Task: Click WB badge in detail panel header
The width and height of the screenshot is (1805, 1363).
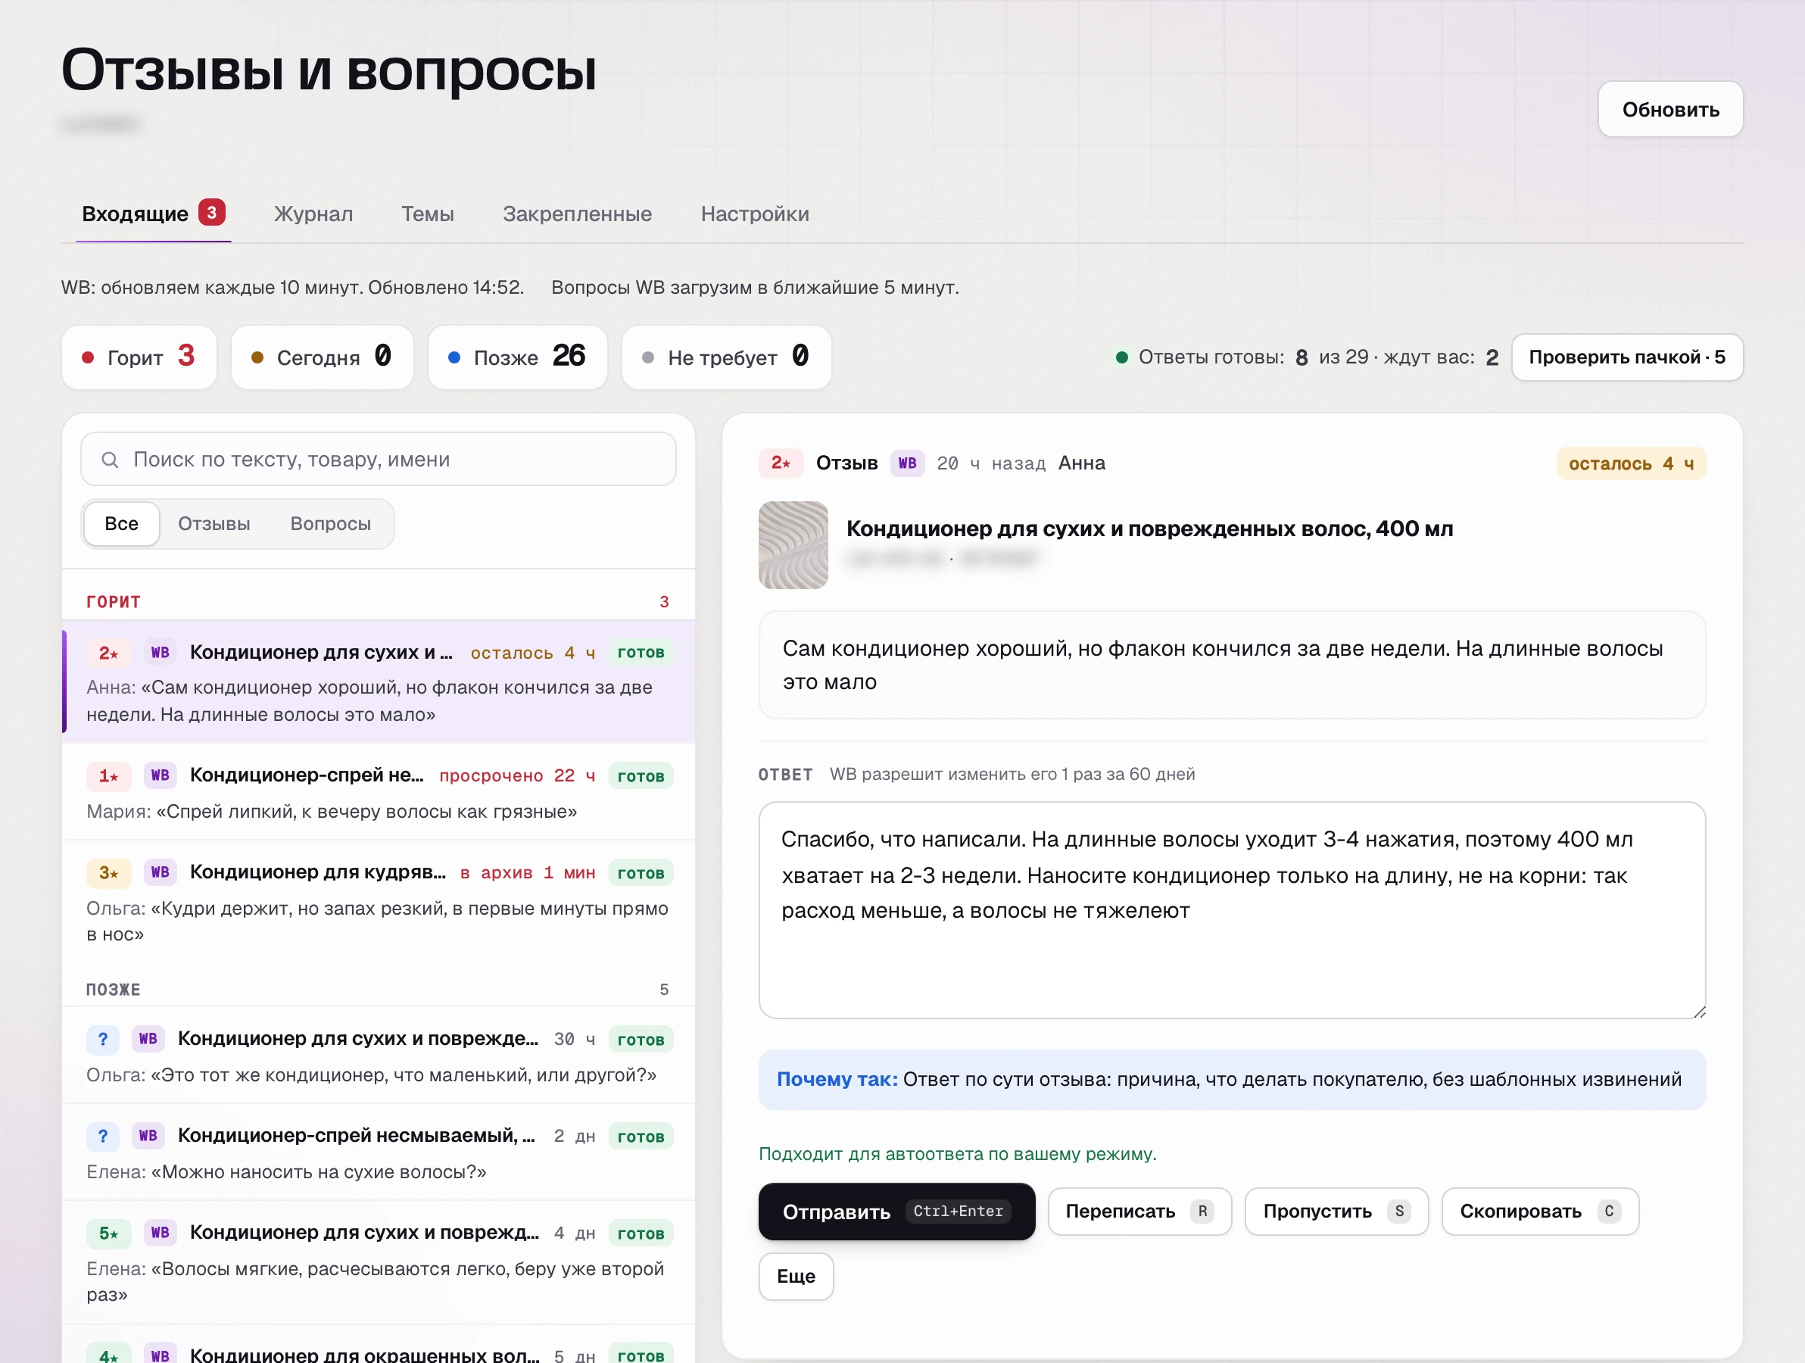Action: [x=907, y=463]
